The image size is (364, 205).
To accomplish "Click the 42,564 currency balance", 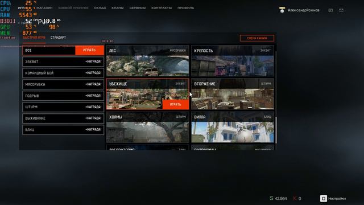I will (x=278, y=199).
